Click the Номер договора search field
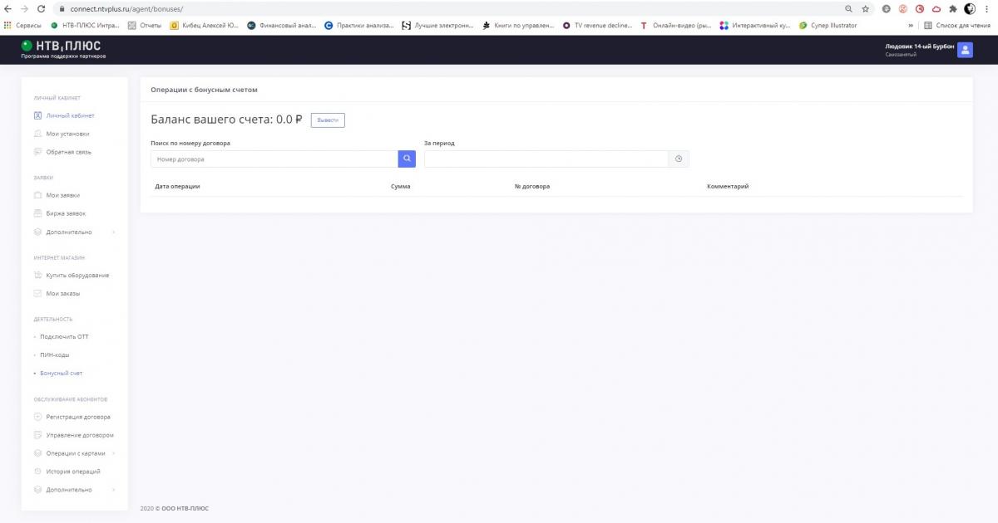The image size is (998, 523). click(x=274, y=159)
